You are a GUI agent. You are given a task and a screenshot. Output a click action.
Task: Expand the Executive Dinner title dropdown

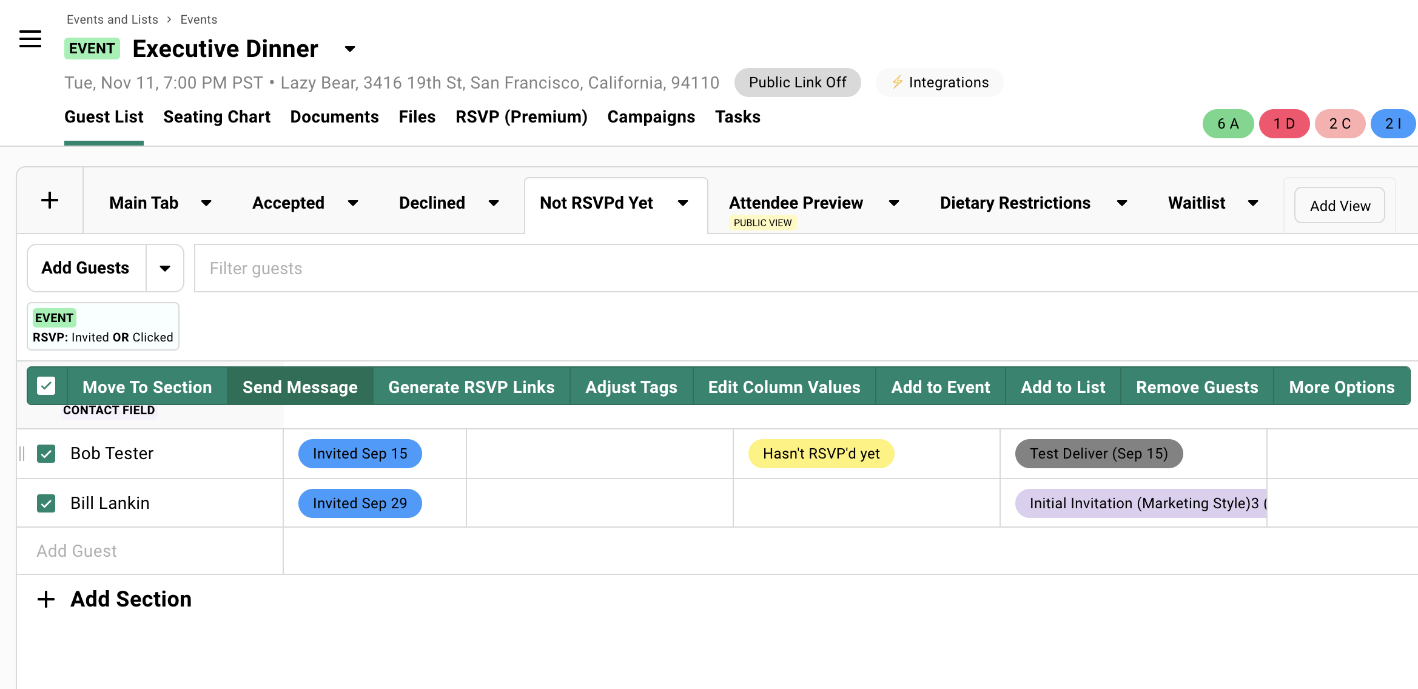click(349, 49)
